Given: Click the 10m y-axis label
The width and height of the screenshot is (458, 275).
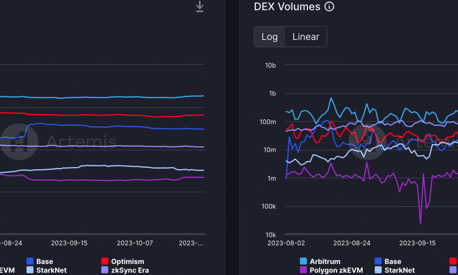Looking at the screenshot, I should [x=270, y=150].
